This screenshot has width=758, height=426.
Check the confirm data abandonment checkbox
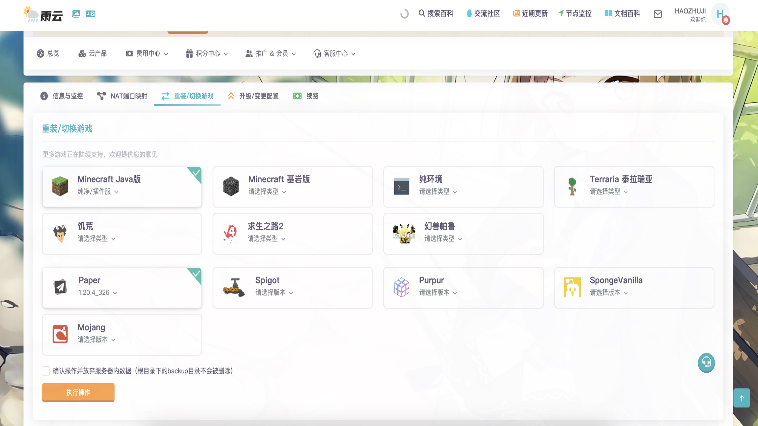[x=46, y=371]
